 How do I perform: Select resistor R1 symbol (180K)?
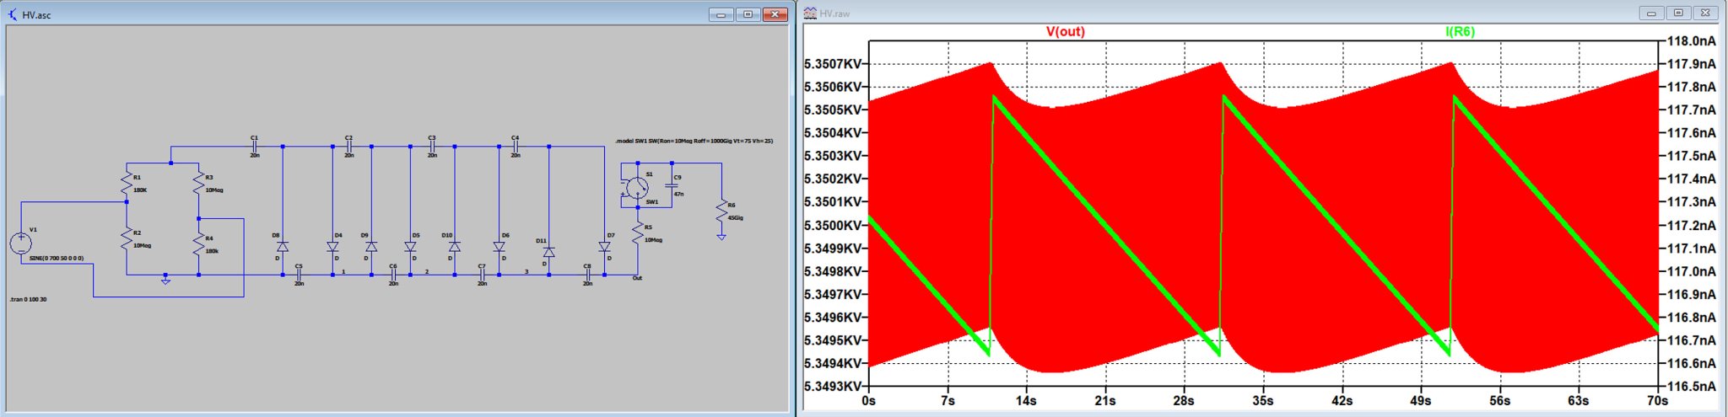coord(127,182)
